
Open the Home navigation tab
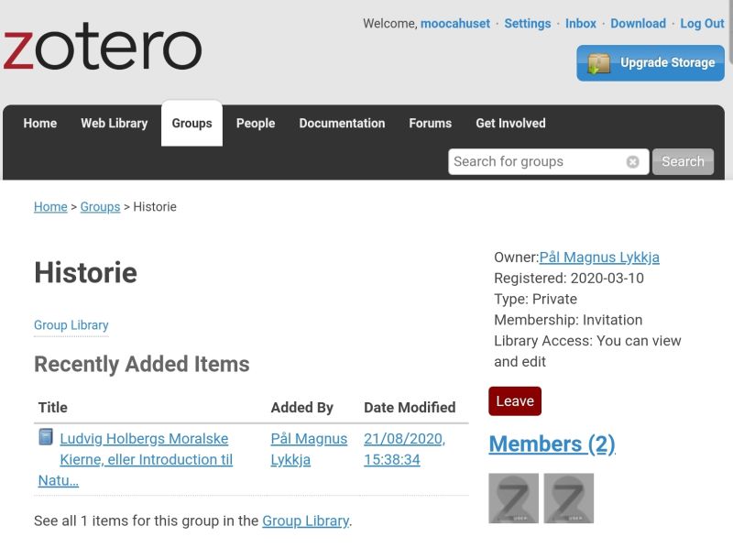click(x=40, y=123)
